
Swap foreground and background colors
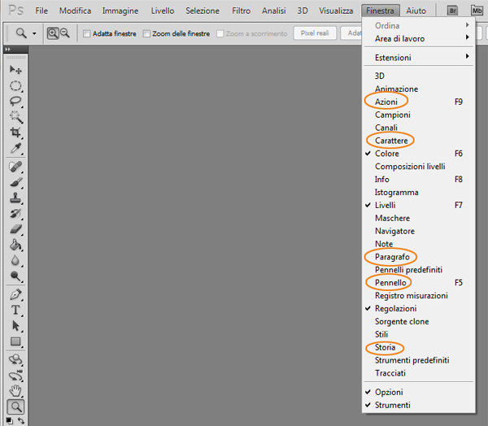point(21,420)
